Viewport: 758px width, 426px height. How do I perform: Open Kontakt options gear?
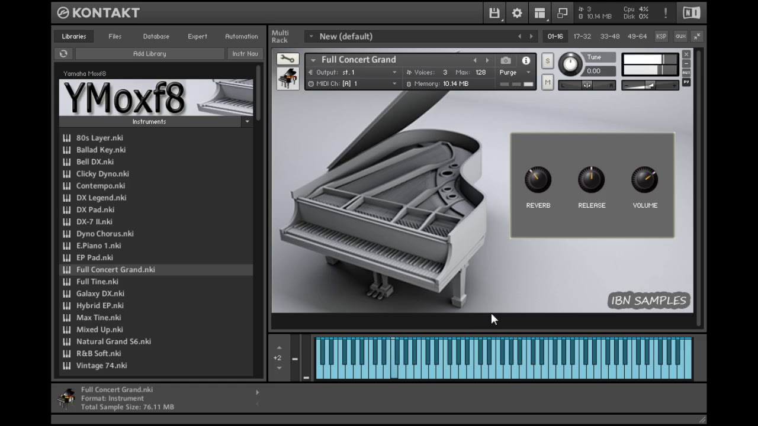[x=517, y=13]
